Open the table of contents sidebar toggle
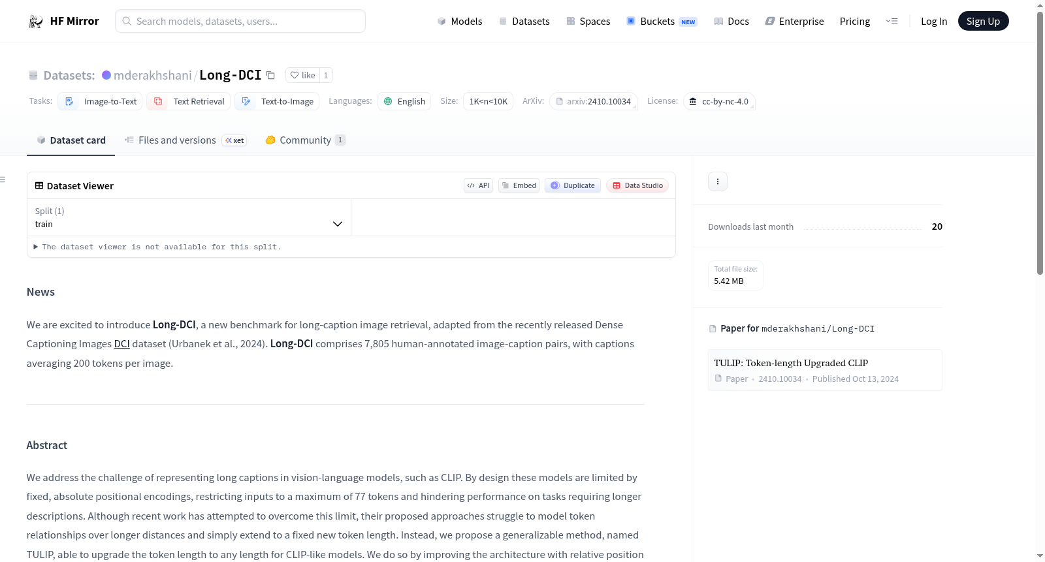Image resolution: width=1045 pixels, height=562 pixels. (x=3, y=180)
